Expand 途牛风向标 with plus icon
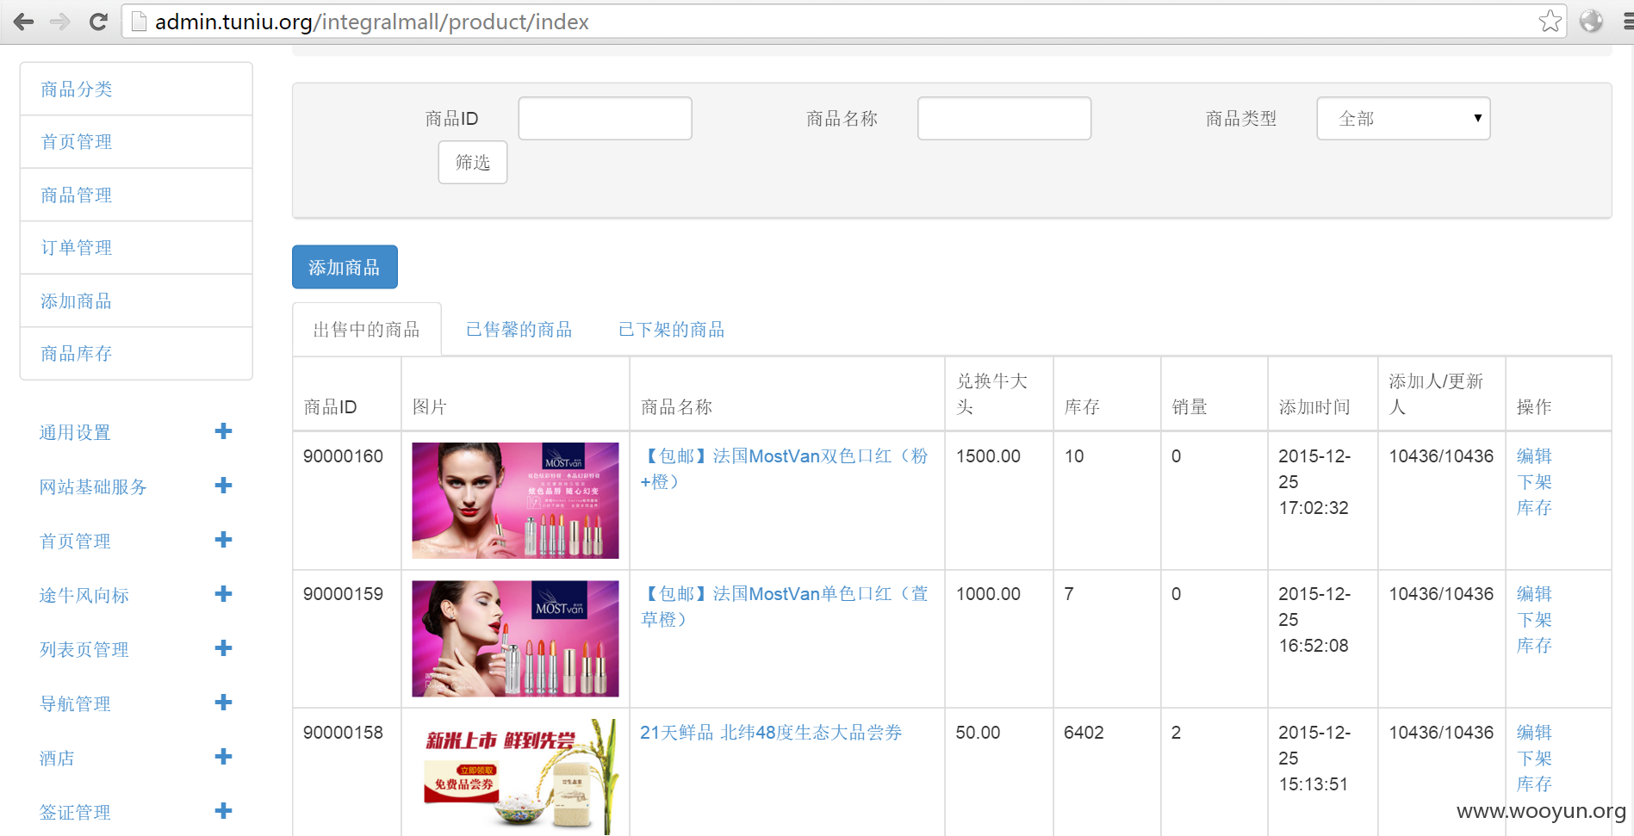The height and width of the screenshot is (836, 1634). [223, 594]
